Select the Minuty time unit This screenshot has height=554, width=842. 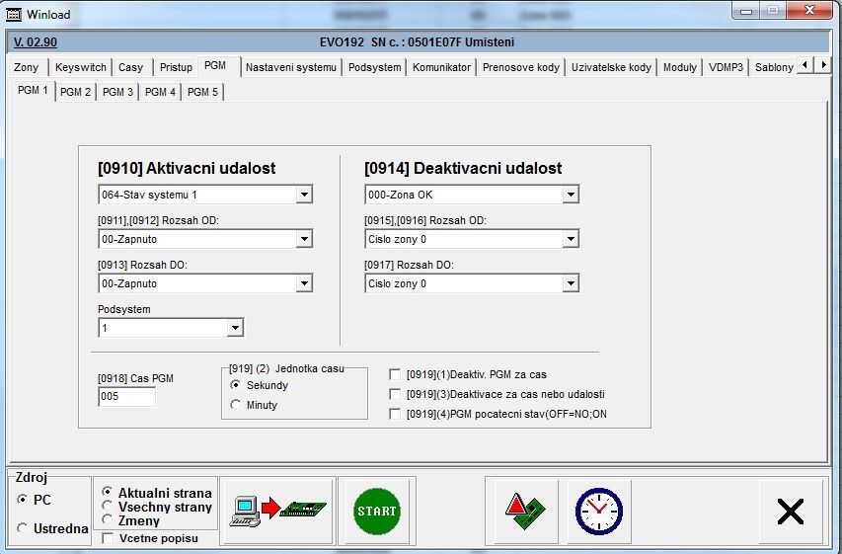(236, 405)
